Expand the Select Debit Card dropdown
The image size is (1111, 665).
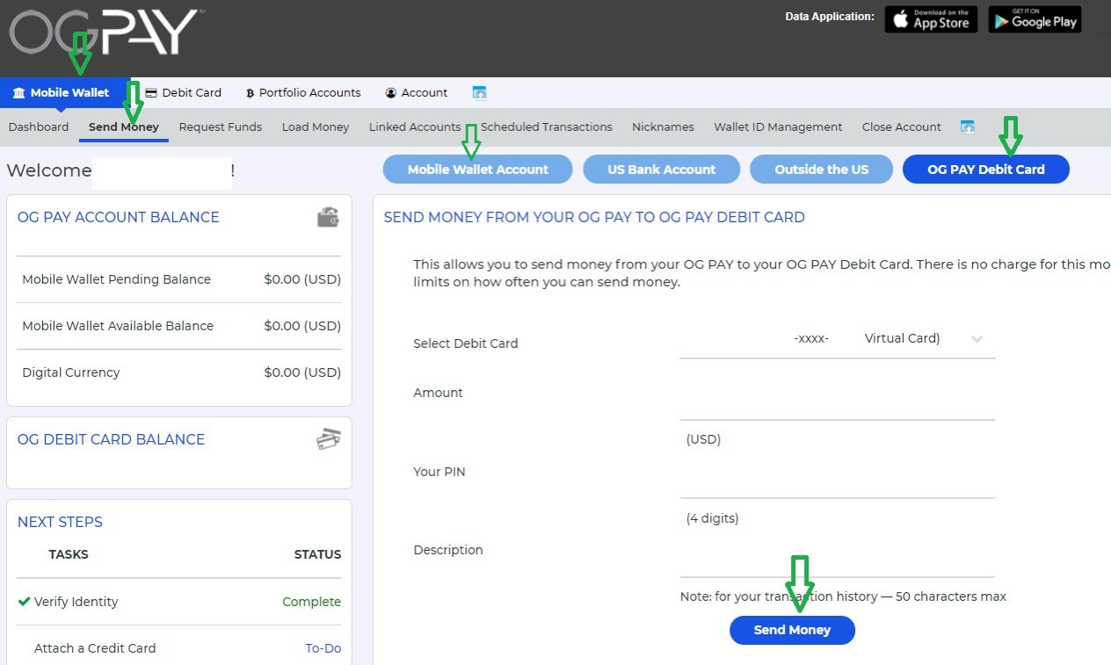coord(838,339)
